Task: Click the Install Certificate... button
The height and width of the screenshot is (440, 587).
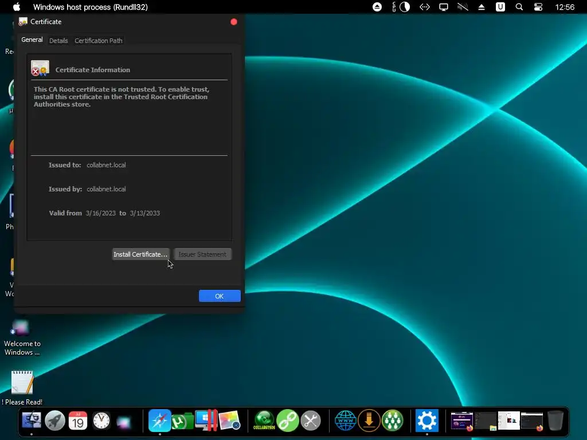Action: pyautogui.click(x=140, y=254)
